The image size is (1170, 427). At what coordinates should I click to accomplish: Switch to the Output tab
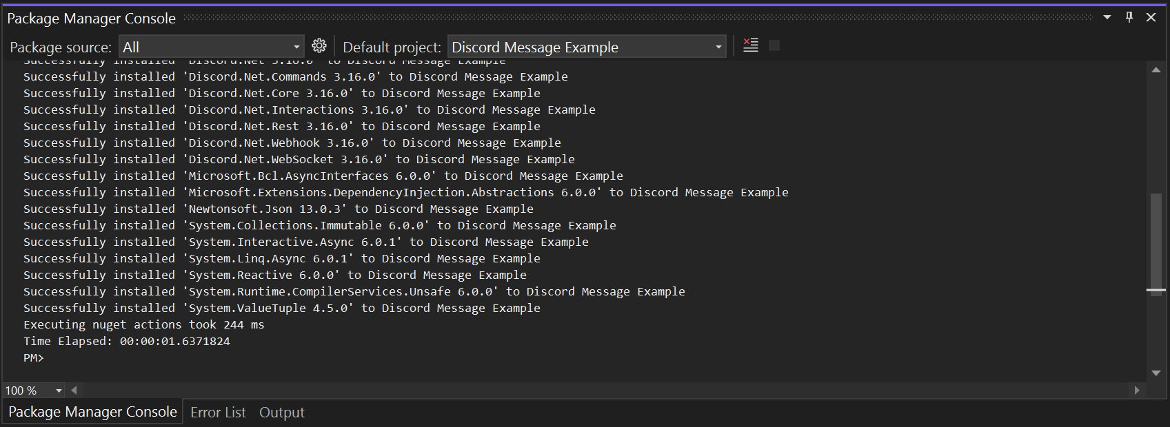pos(282,412)
